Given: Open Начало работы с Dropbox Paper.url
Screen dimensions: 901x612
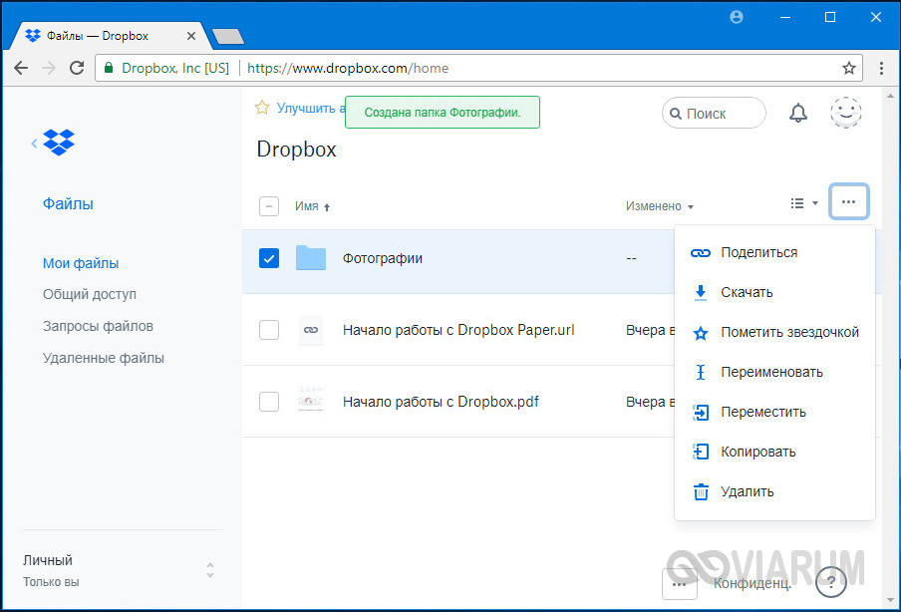Looking at the screenshot, I should [x=458, y=330].
